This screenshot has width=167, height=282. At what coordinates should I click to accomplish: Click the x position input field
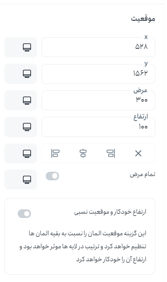pyautogui.click(x=98, y=47)
